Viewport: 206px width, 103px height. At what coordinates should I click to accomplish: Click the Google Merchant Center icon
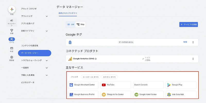point(71,85)
